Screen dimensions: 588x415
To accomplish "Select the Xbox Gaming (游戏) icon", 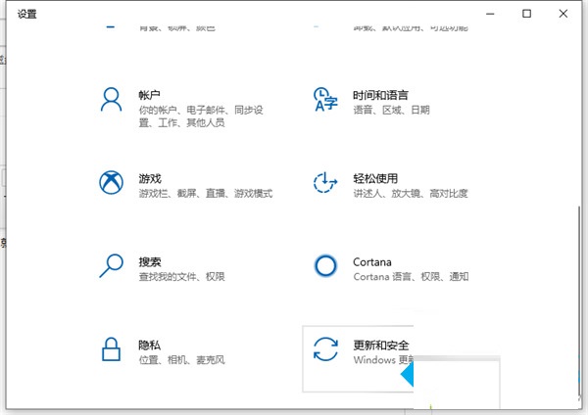I will (111, 182).
